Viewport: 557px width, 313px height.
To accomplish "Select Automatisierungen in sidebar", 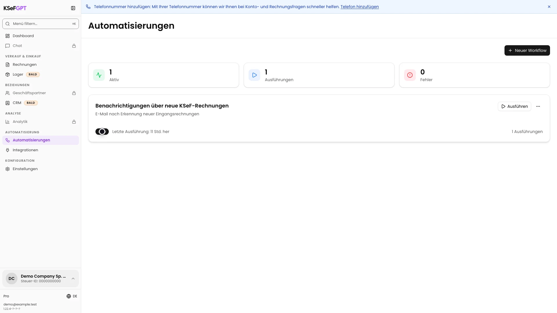I will pos(41,140).
